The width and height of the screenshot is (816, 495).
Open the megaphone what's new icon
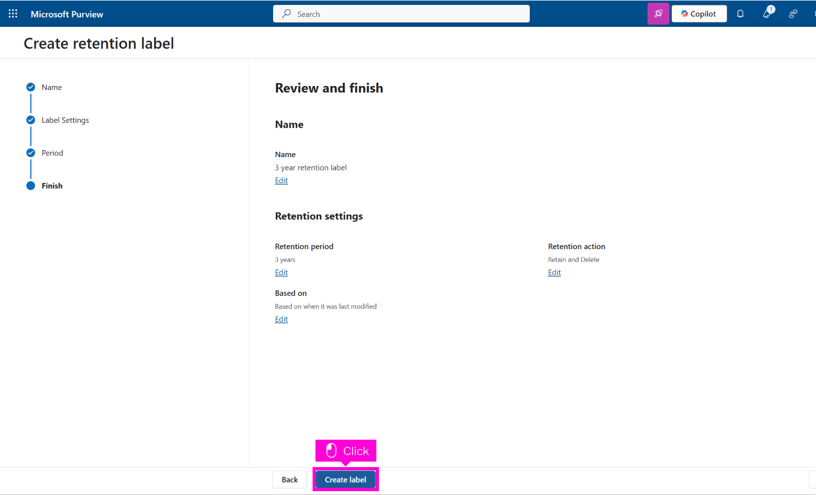[767, 14]
